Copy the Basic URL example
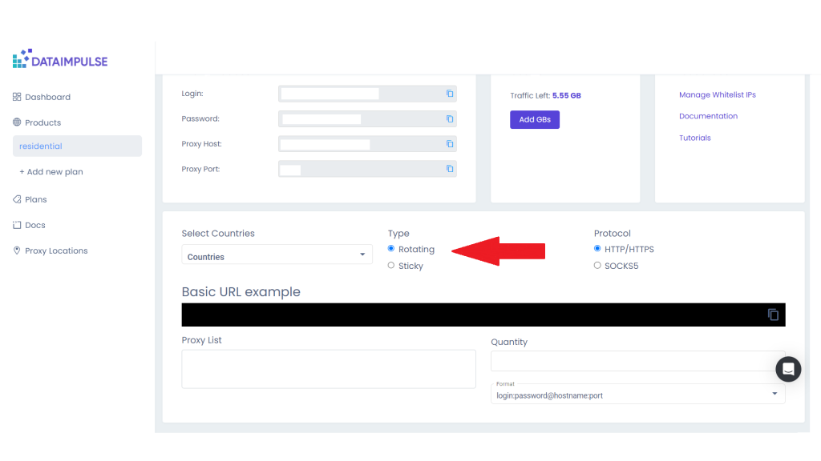This screenshot has width=821, height=461. (773, 315)
